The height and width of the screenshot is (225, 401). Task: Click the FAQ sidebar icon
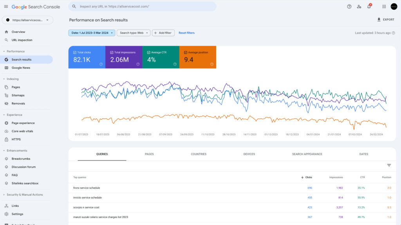[6, 175]
